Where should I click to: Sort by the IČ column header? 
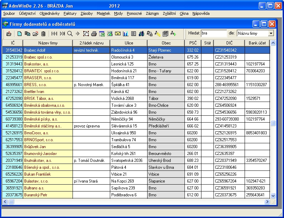[13, 43]
